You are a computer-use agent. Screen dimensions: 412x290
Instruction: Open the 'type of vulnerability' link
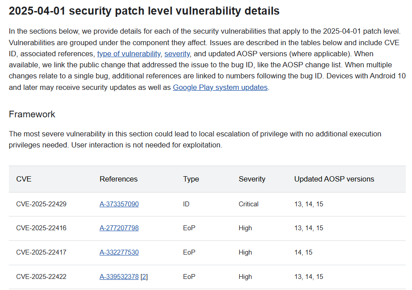[x=129, y=54]
